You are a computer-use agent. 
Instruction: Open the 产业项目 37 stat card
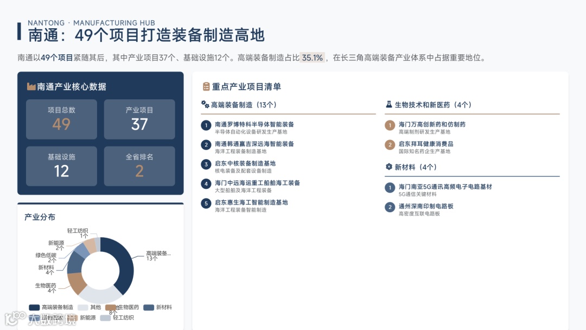point(139,119)
